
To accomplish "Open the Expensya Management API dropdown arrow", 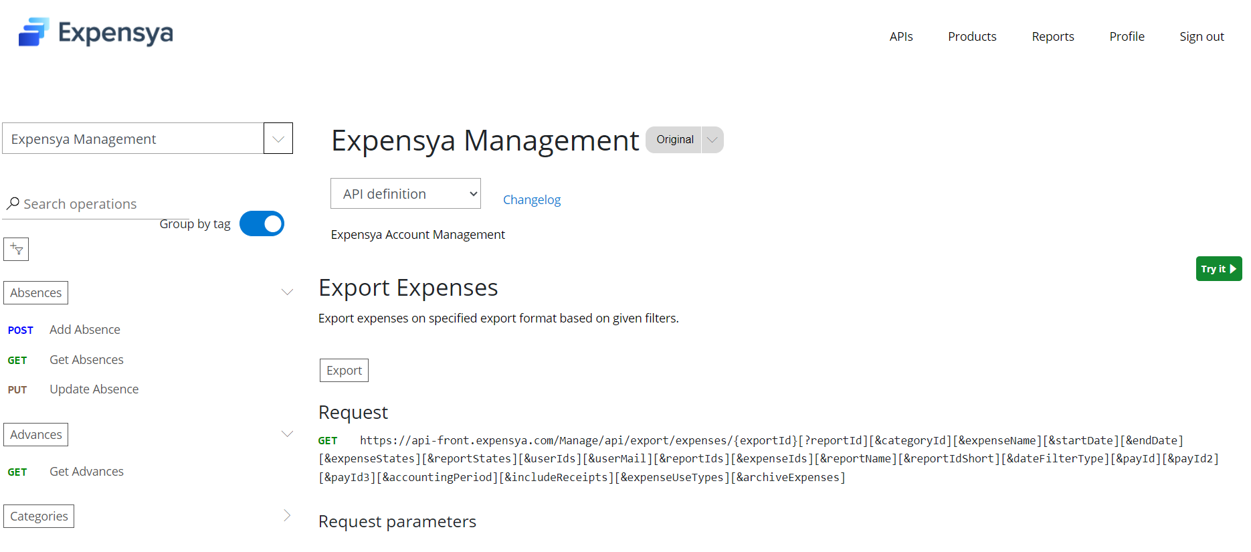I will click(278, 139).
